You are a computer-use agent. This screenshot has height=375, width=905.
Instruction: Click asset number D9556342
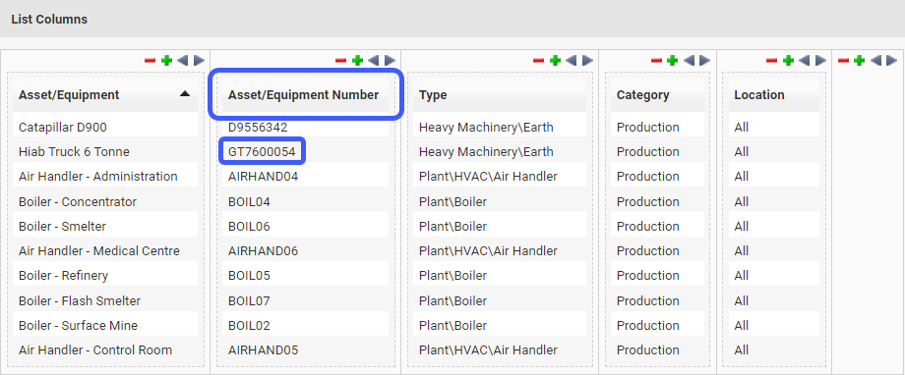coord(258,128)
